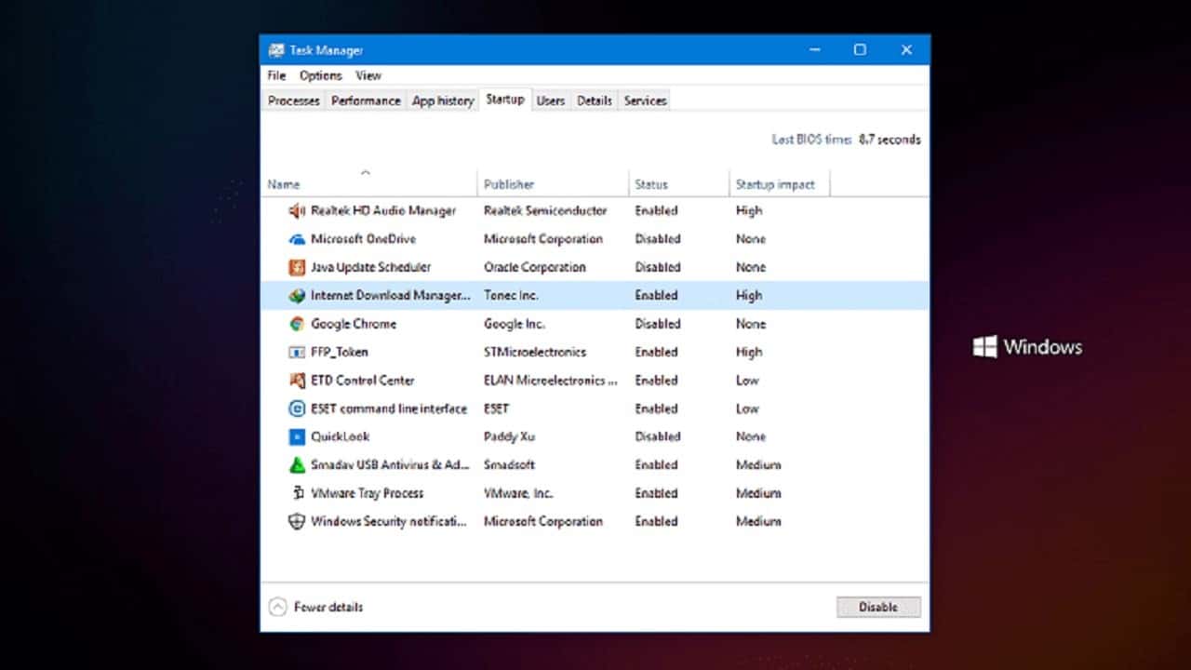
Task: Click the Microsoft OneDrive cloud icon
Action: 297,239
